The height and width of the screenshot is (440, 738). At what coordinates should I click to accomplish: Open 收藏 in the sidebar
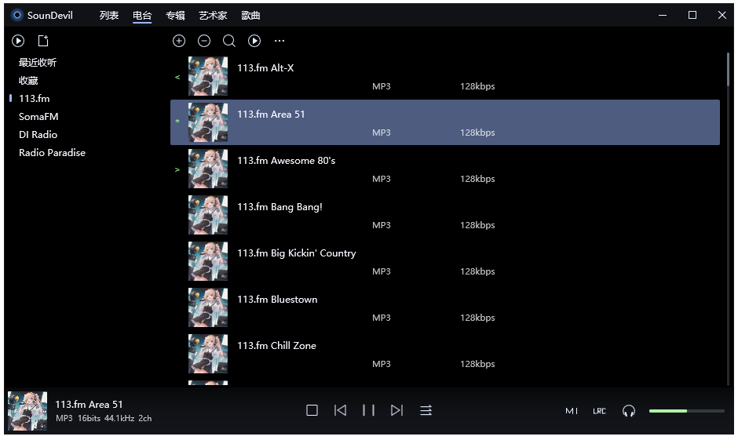(28, 80)
